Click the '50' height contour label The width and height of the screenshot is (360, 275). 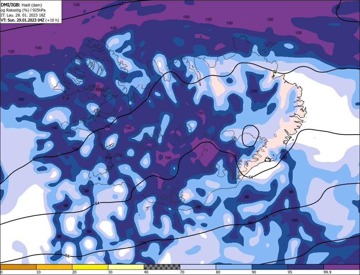pos(338,7)
